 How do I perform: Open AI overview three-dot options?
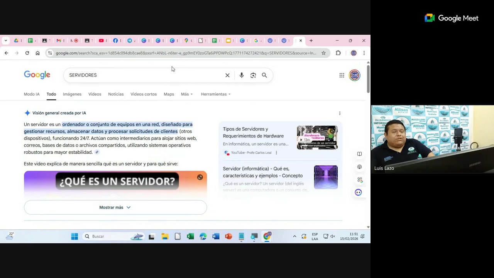(x=340, y=113)
